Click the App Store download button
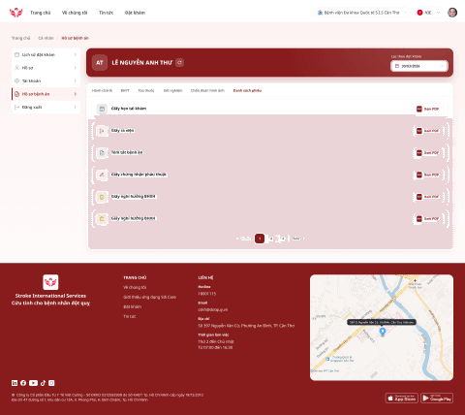Screen dimensions: 465x415 [402, 399]
